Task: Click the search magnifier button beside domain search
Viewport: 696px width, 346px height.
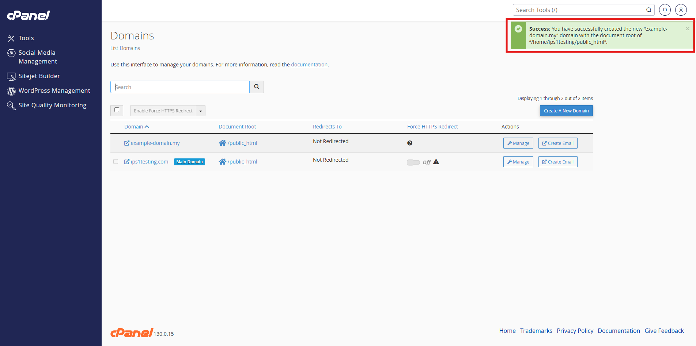Action: coord(257,87)
